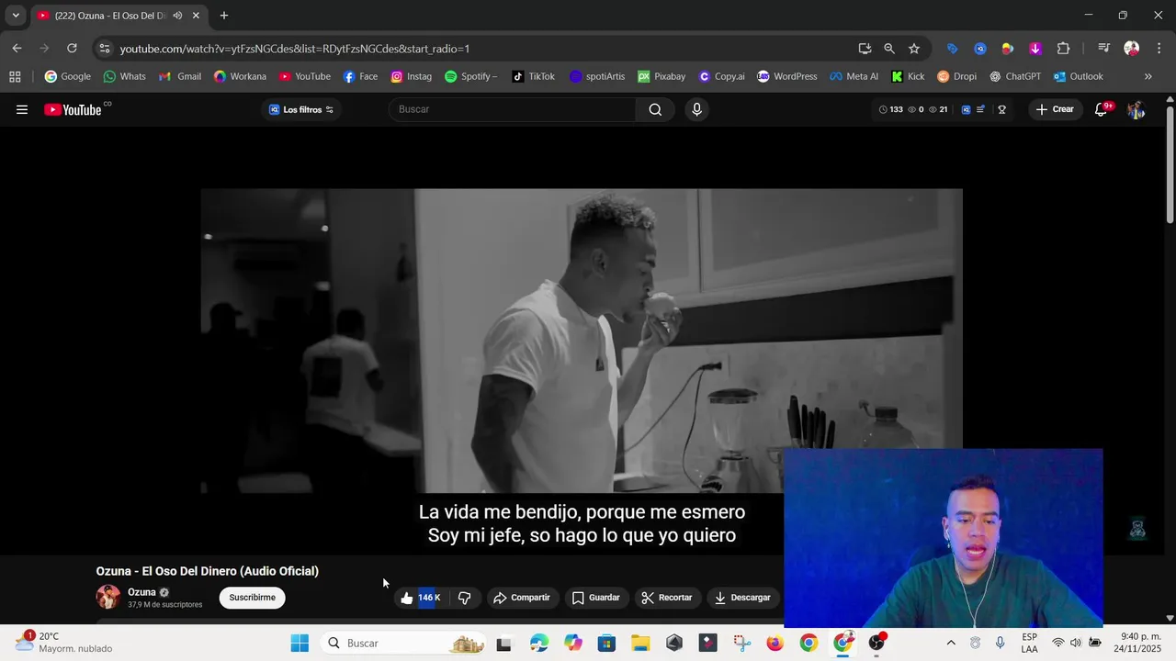Open the vidIQ blue logo icon

[966, 109]
